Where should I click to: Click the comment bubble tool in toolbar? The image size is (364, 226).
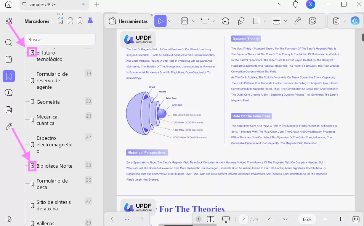(x=225, y=21)
